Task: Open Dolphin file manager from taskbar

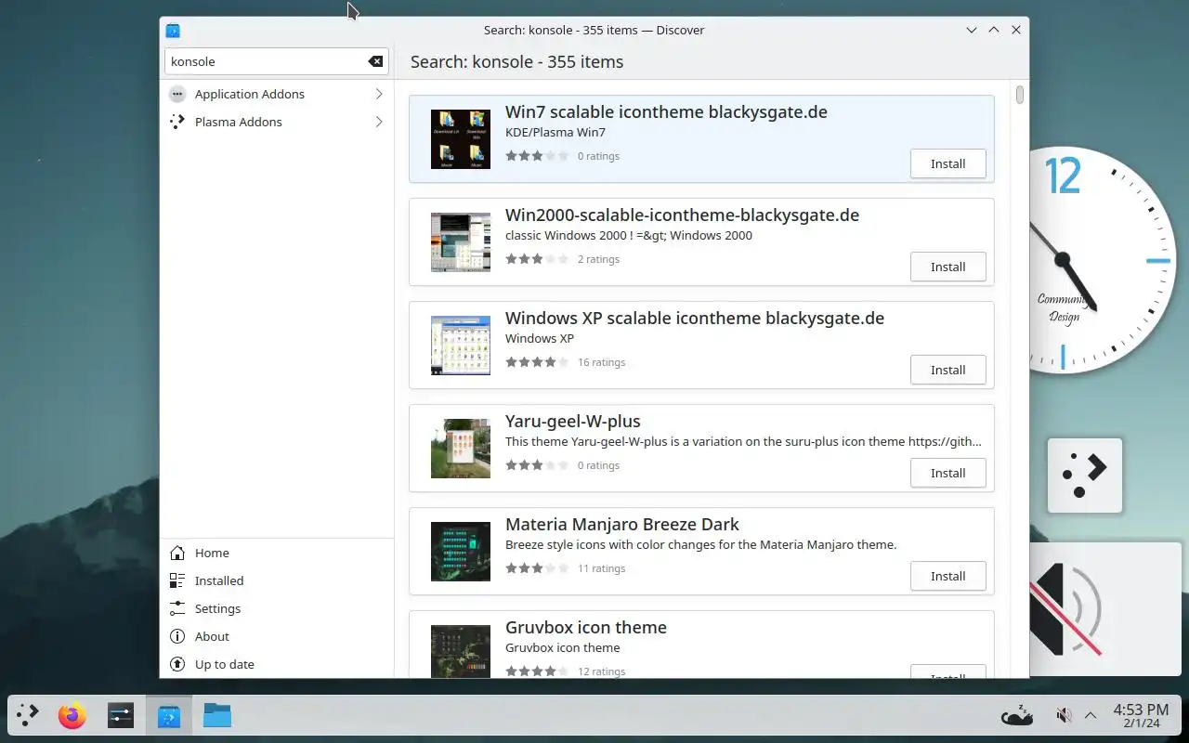Action: tap(217, 715)
